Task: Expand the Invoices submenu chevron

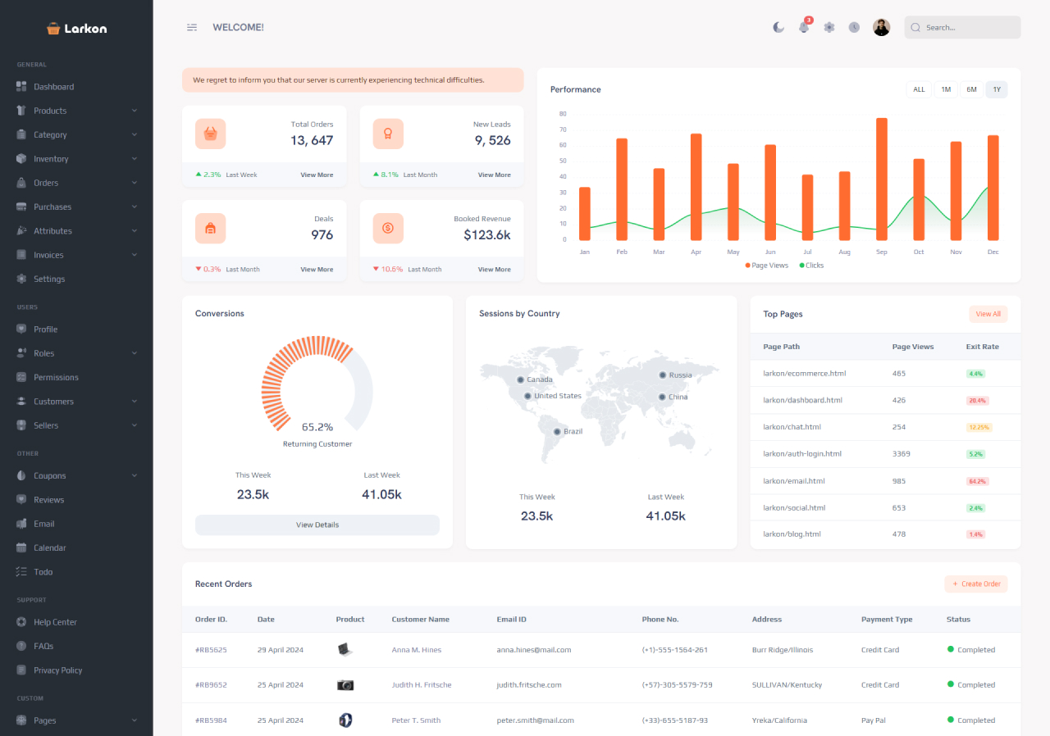Action: (x=135, y=255)
